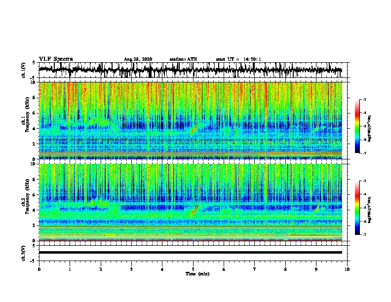Click time axis tick label "4"
Screen dimensions: 391x302
coord(162,269)
